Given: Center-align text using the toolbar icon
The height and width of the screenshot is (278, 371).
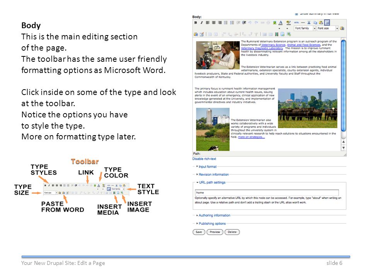Looking at the screenshot, I should (214, 23).
